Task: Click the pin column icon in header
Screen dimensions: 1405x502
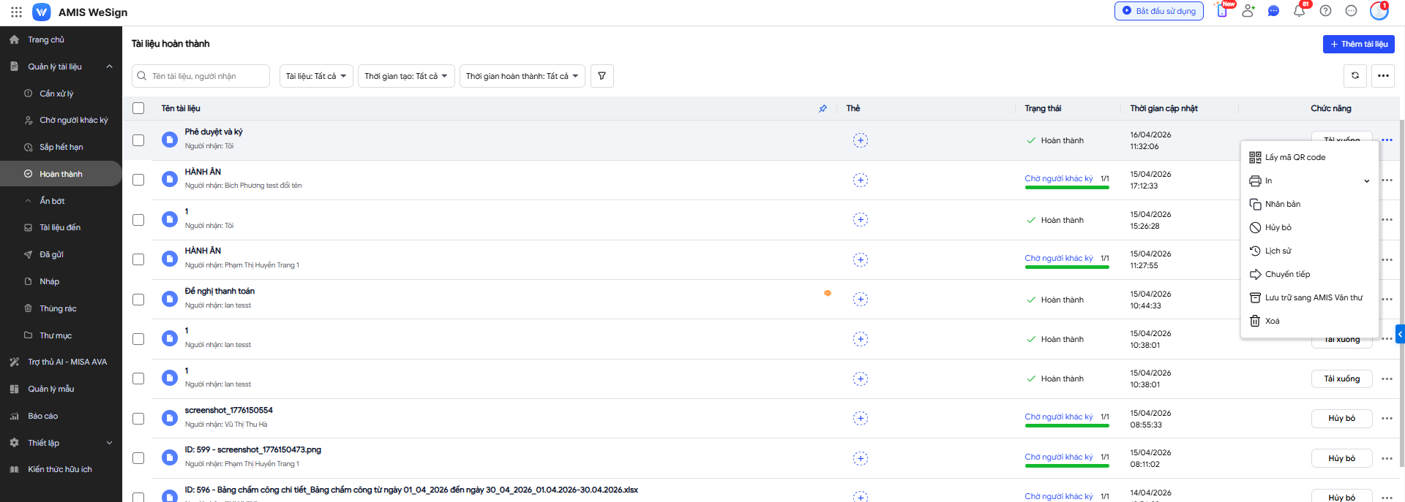Action: pyautogui.click(x=823, y=108)
